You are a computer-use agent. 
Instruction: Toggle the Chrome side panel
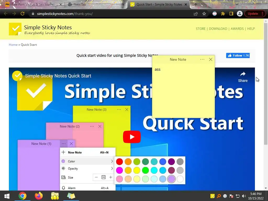coord(231,14)
